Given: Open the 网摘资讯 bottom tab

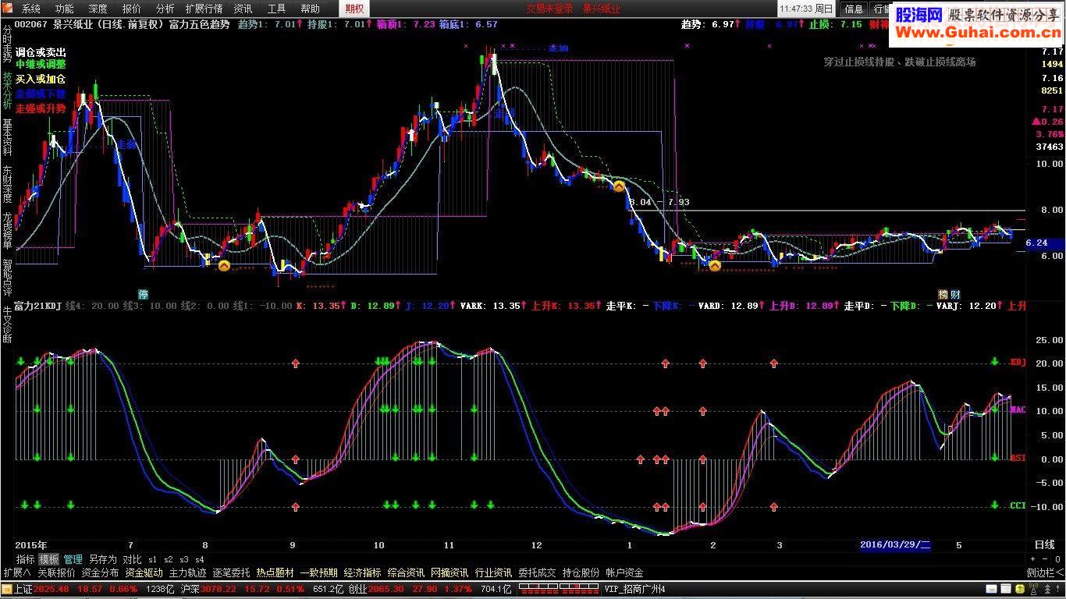Looking at the screenshot, I should [449, 573].
